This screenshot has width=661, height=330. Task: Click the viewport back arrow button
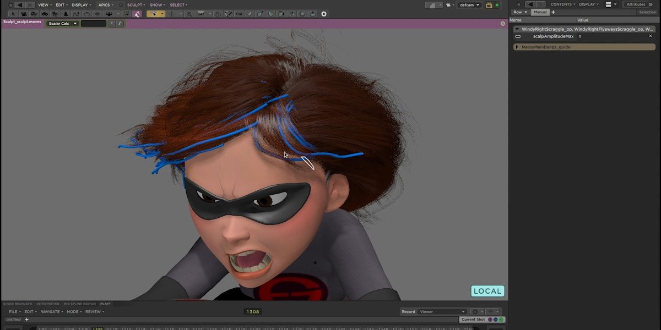tap(20, 5)
